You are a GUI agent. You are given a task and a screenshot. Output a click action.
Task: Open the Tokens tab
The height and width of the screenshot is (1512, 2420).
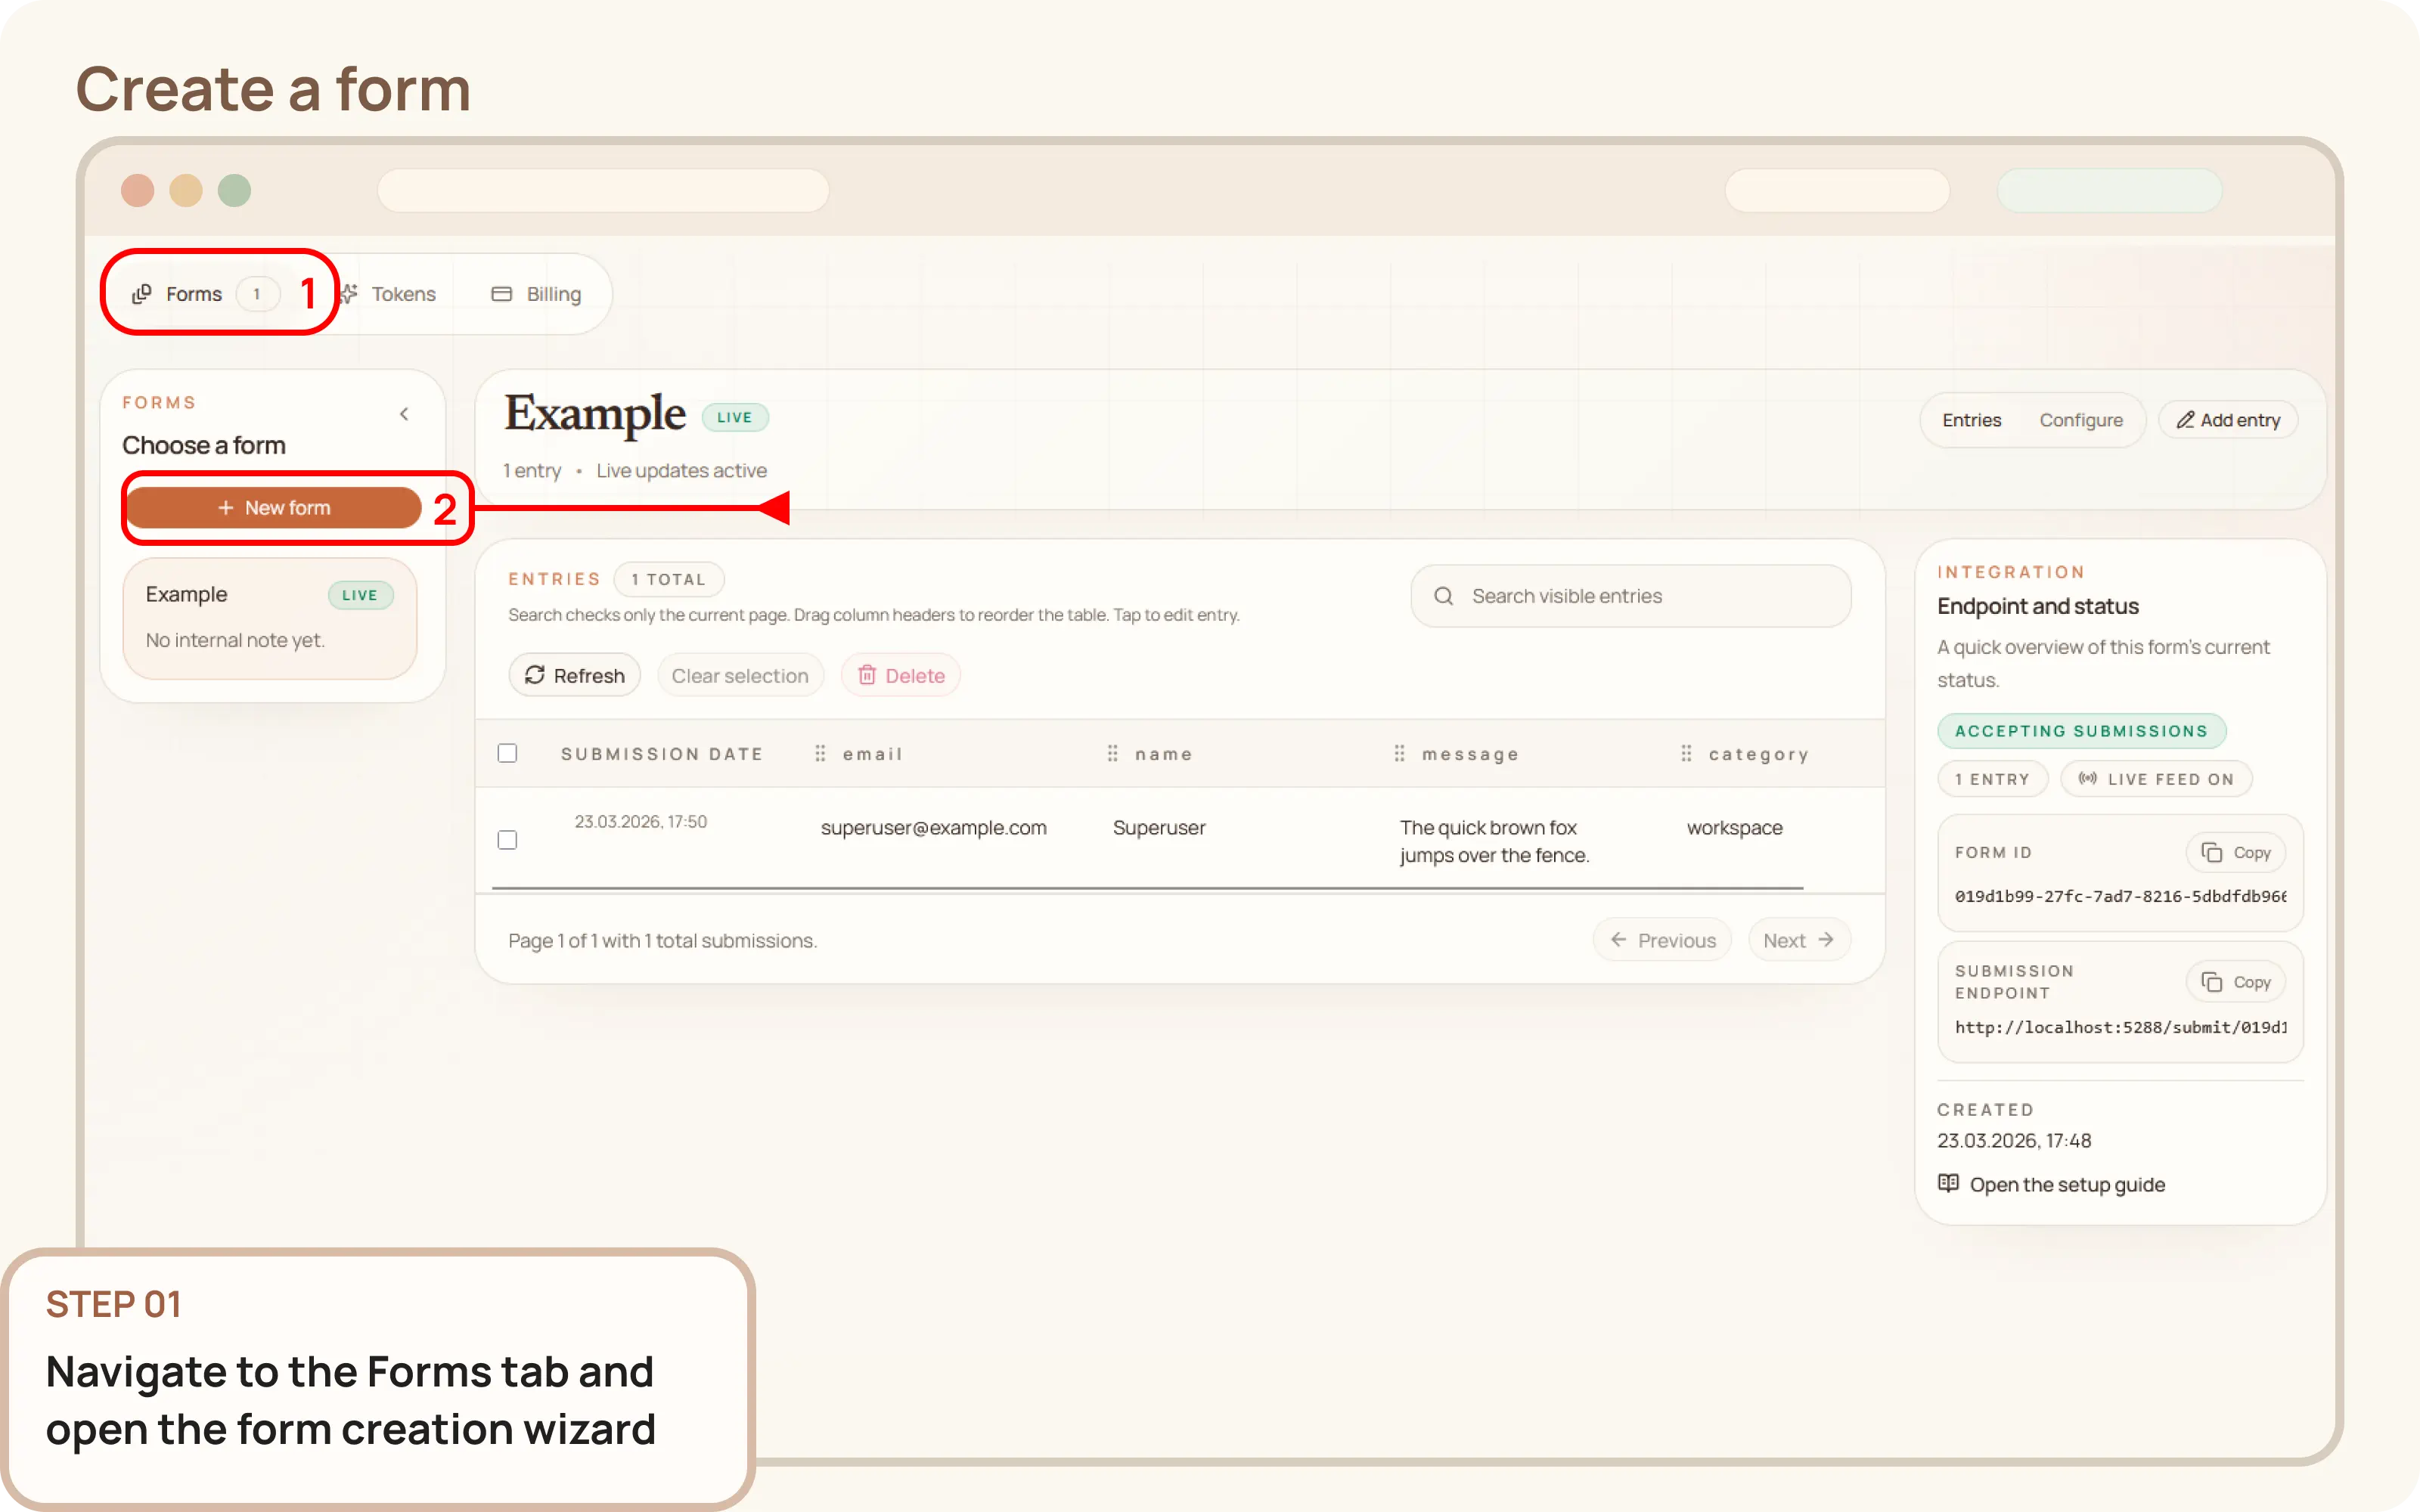(404, 293)
